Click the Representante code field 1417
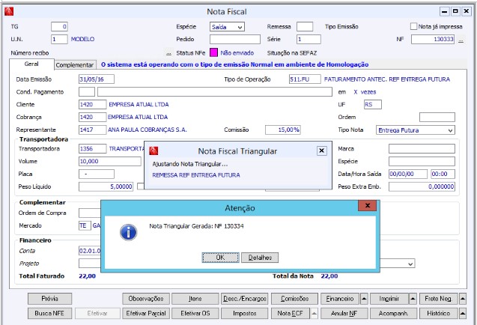This screenshot has height=325, width=477. click(x=93, y=130)
